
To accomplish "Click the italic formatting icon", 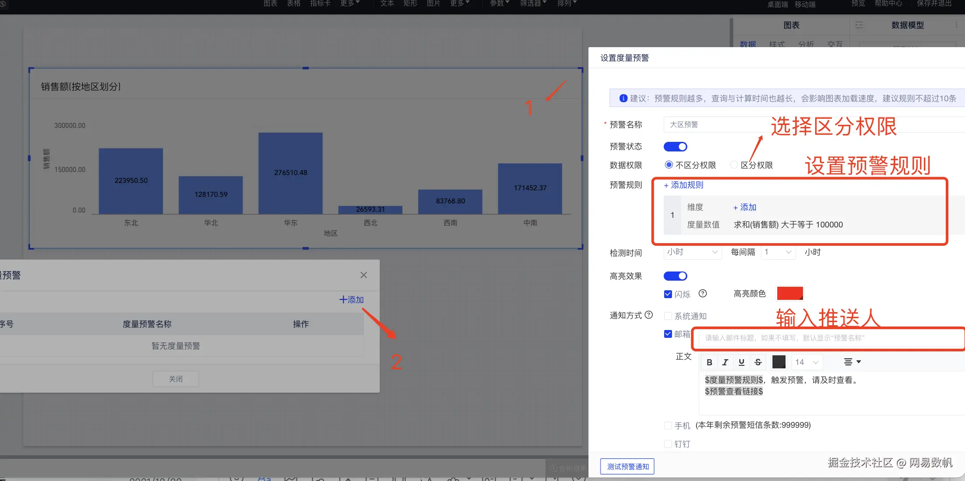I will 725,362.
